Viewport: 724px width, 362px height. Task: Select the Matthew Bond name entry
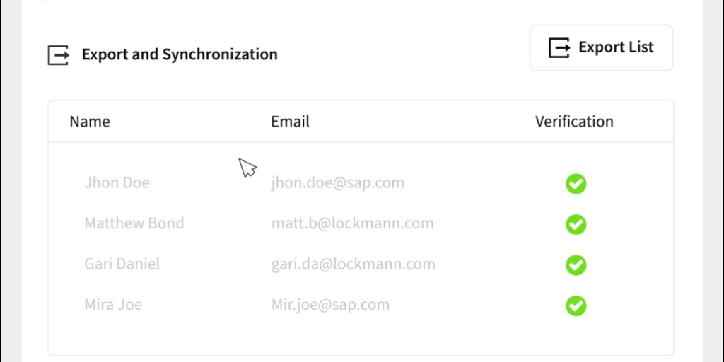[x=134, y=223]
